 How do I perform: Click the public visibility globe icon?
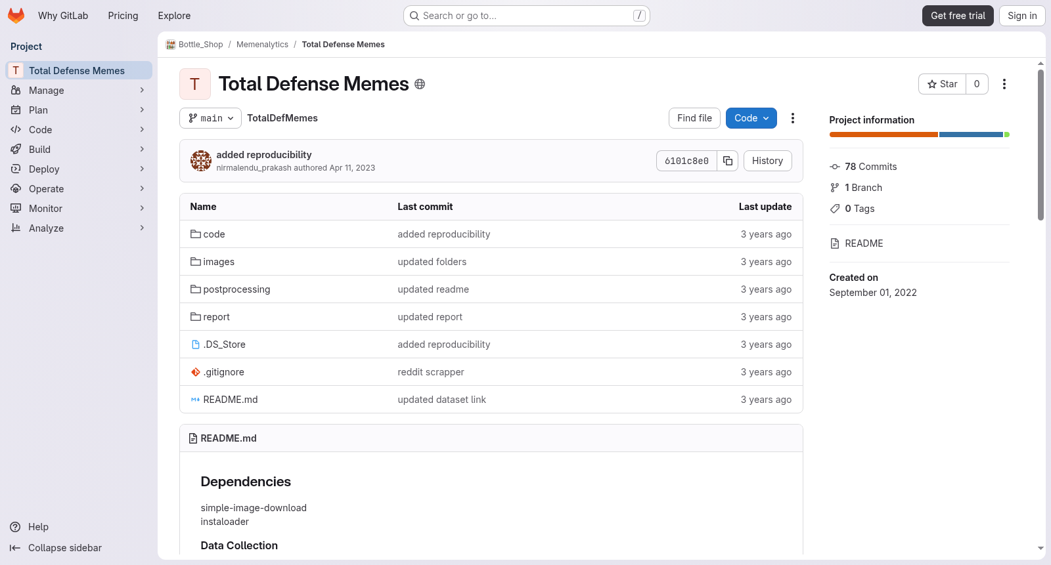(x=420, y=84)
